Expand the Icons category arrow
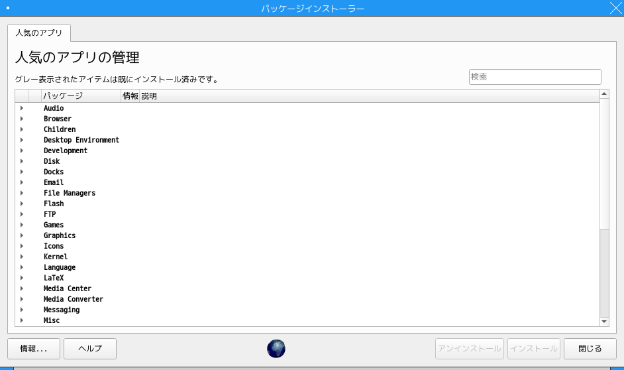Screen dimensions: 624x370 [21, 246]
